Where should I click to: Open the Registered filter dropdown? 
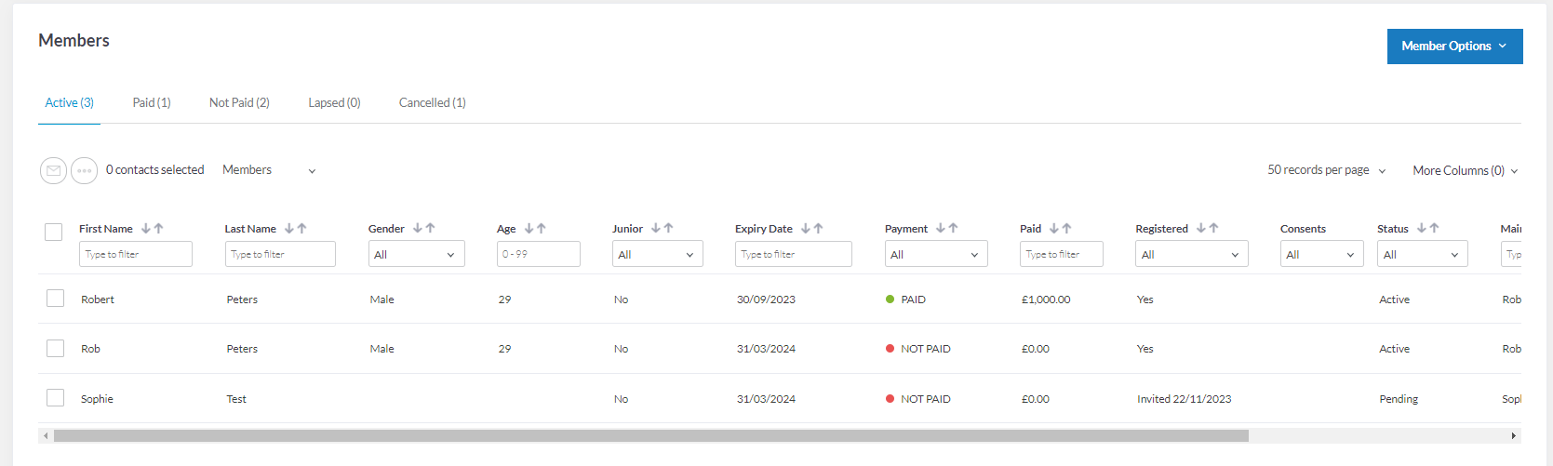pos(1192,254)
